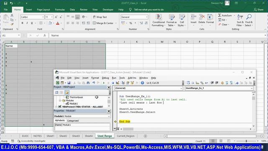Click the VBA Help question mark icon
Viewport: 268px width, 151px height.
142,83
